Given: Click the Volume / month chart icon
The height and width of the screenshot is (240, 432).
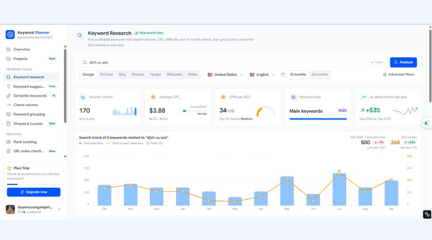Looking at the screenshot, I should (83, 97).
